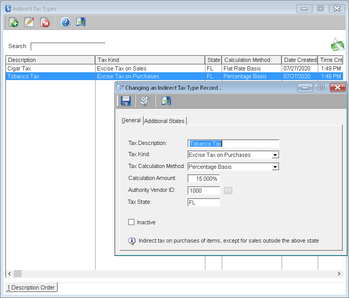Click the Authority Vendor ID ellipsis button
The height and width of the screenshot is (298, 349).
point(228,190)
